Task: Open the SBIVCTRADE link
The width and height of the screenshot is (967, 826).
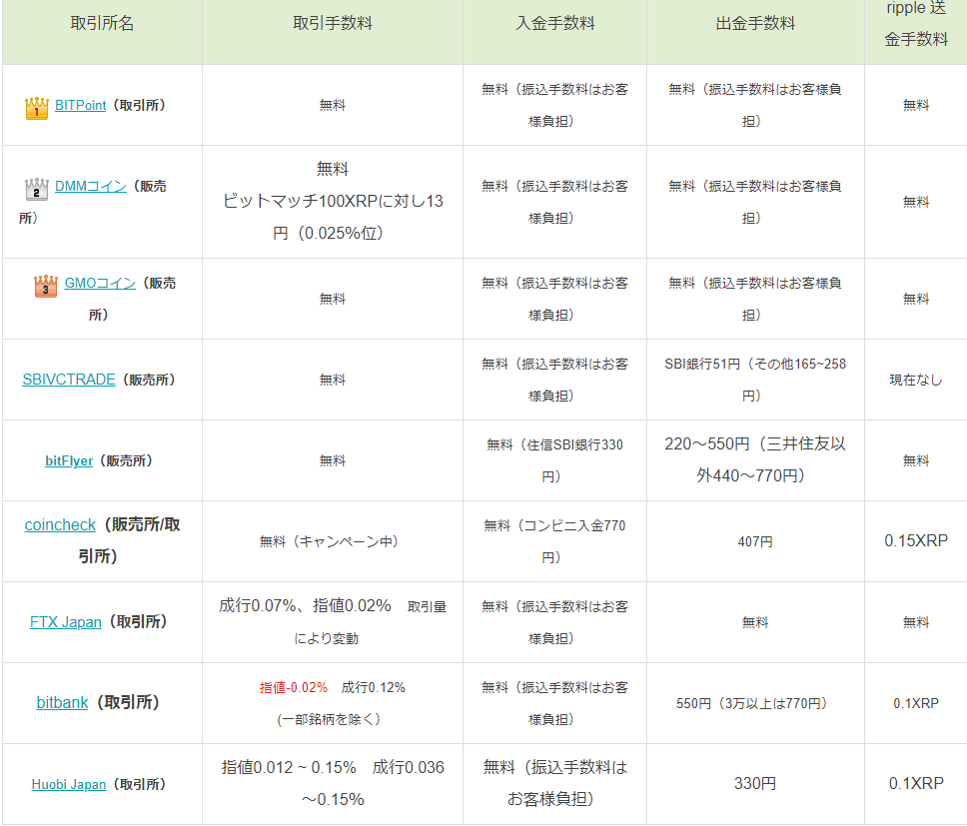Action: click(69, 380)
